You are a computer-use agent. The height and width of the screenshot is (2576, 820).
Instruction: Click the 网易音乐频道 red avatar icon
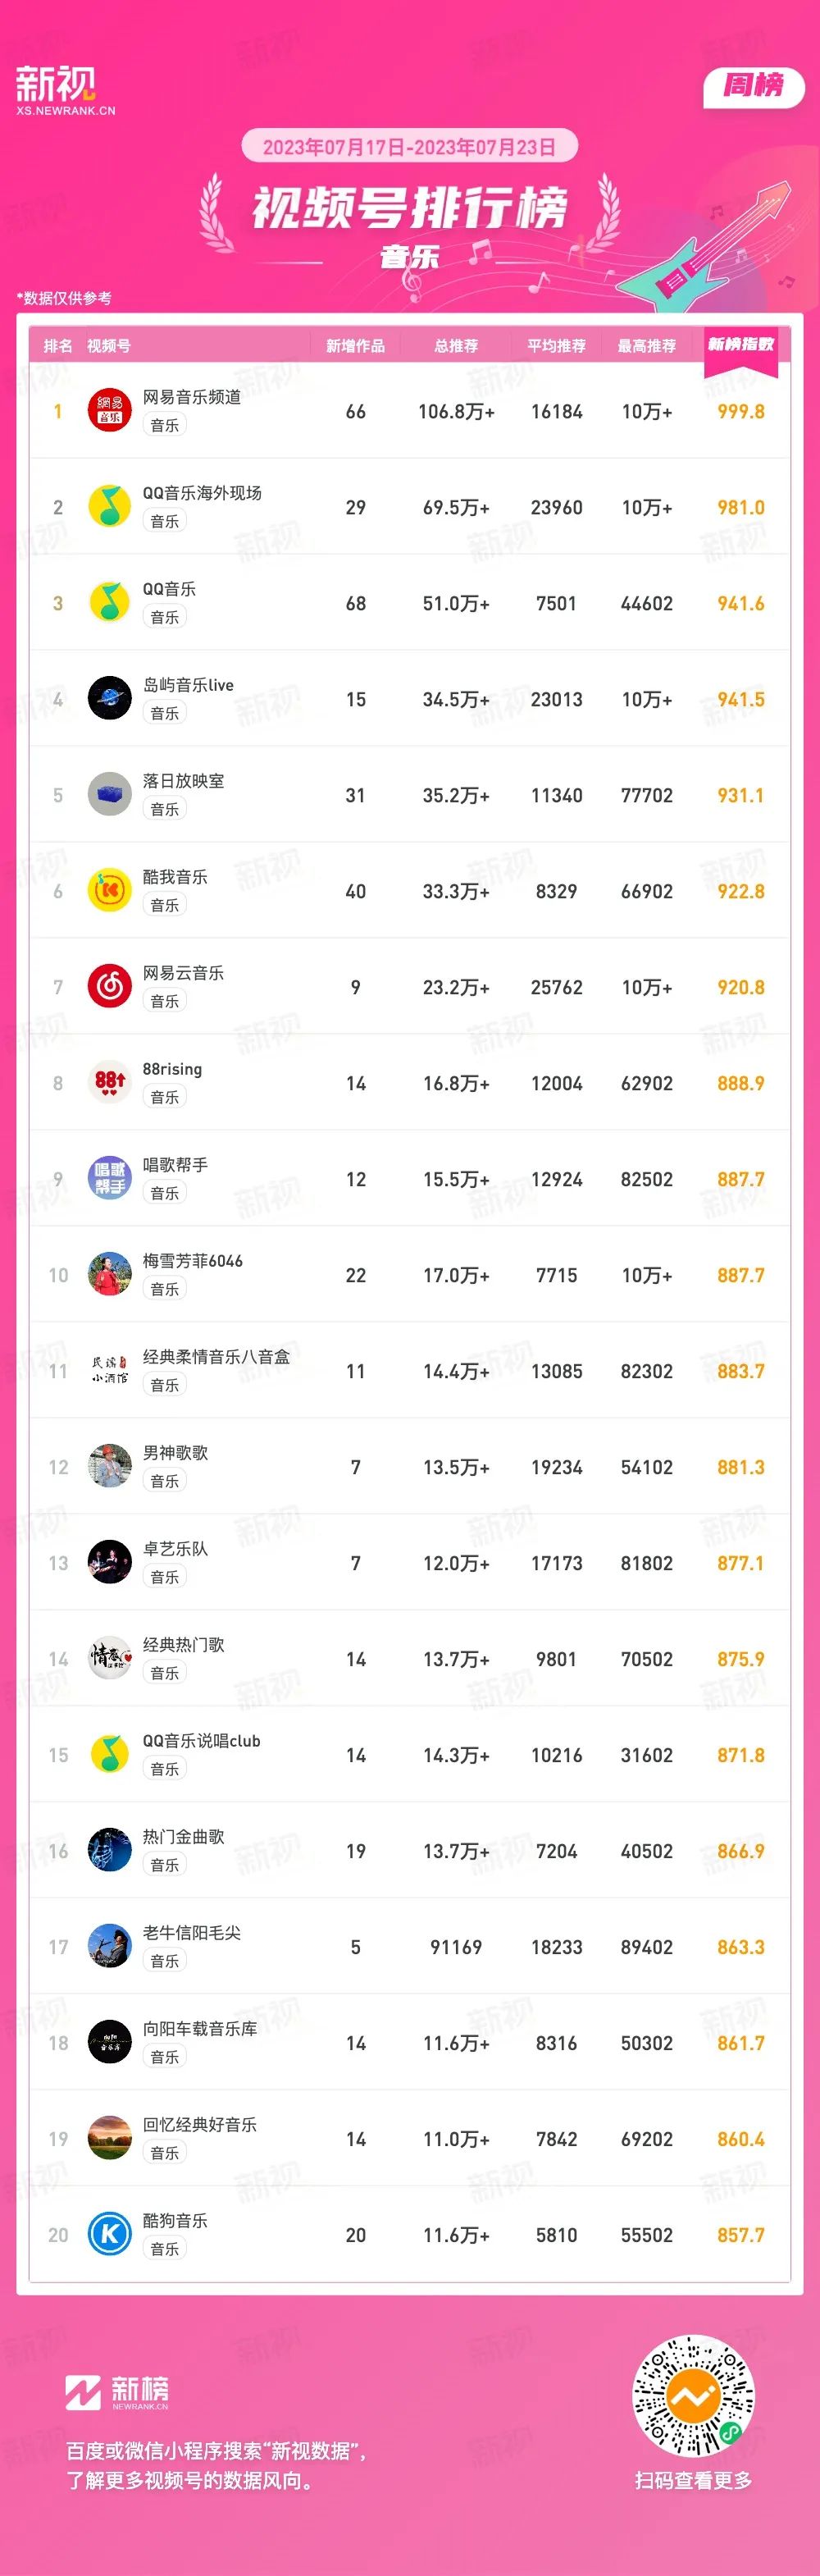click(x=110, y=411)
